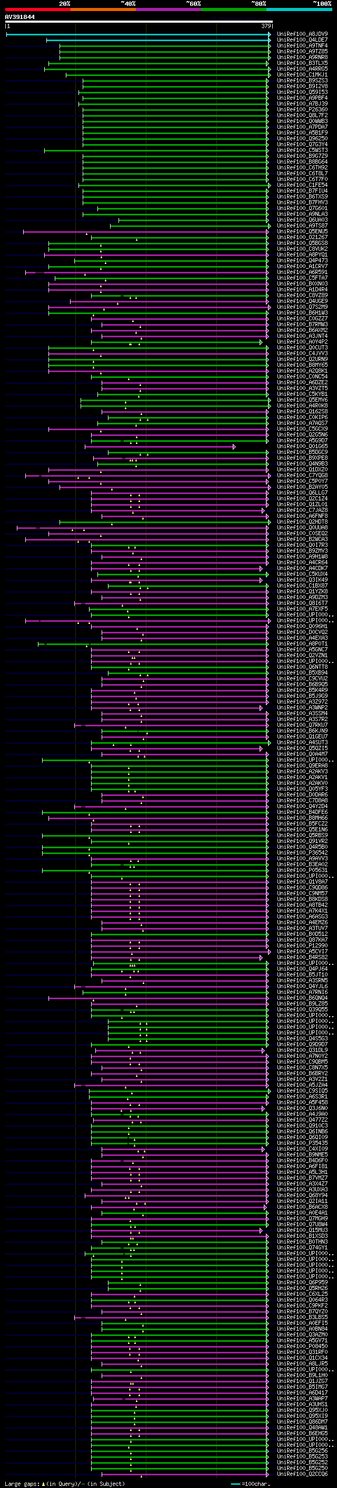Select label UniRef100_Q95XJ0

[x=302, y=1410]
